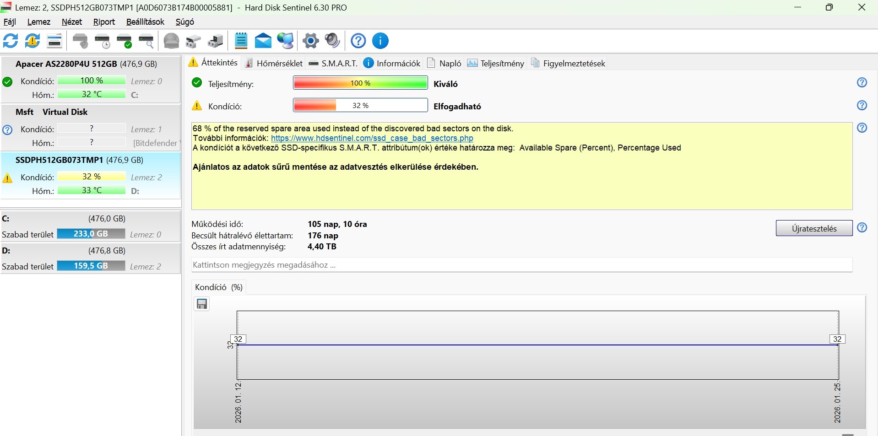Screen dimensions: 878x436
Task: Click the '105 nap, 10 óra' value
Action: point(337,224)
